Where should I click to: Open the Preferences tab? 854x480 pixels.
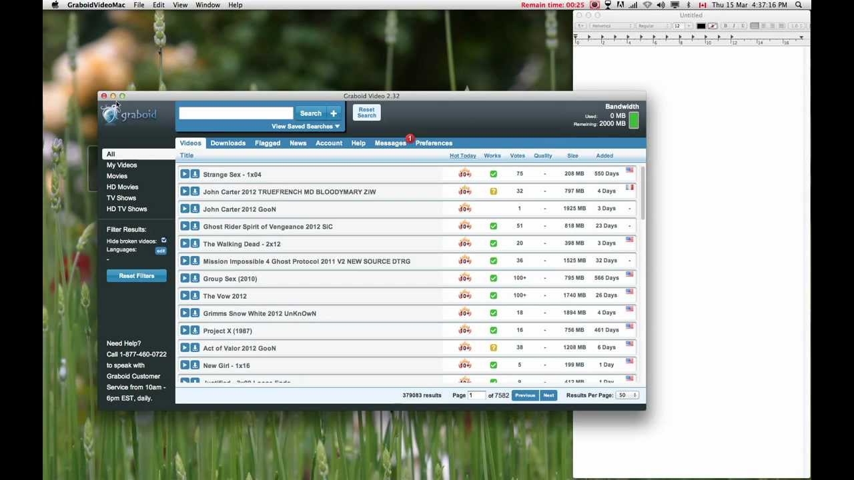click(x=434, y=143)
